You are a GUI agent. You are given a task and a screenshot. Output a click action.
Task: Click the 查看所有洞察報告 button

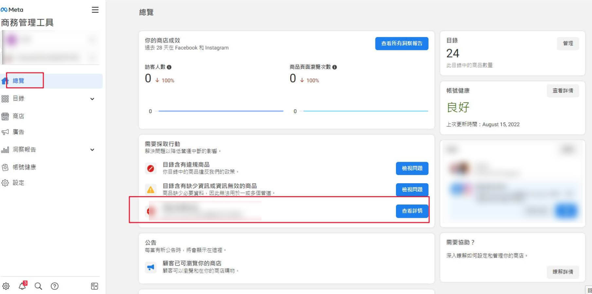pyautogui.click(x=402, y=43)
